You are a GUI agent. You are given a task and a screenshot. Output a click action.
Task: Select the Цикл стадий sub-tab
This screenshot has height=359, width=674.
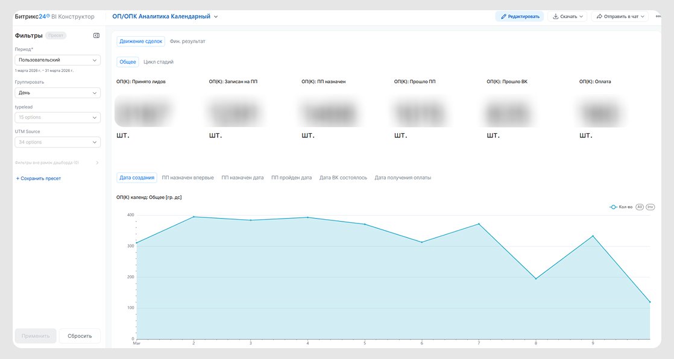coord(159,62)
